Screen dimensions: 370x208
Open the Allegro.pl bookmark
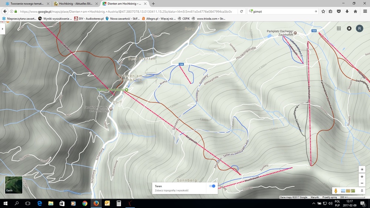pyautogui.click(x=159, y=19)
